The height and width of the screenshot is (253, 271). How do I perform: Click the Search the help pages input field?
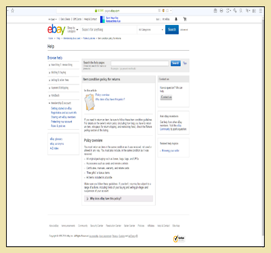coord(140,64)
